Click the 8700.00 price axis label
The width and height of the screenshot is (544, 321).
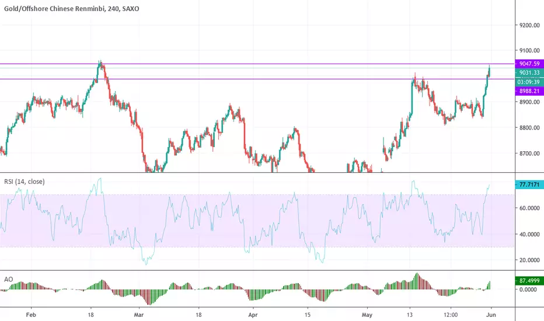[529, 153]
